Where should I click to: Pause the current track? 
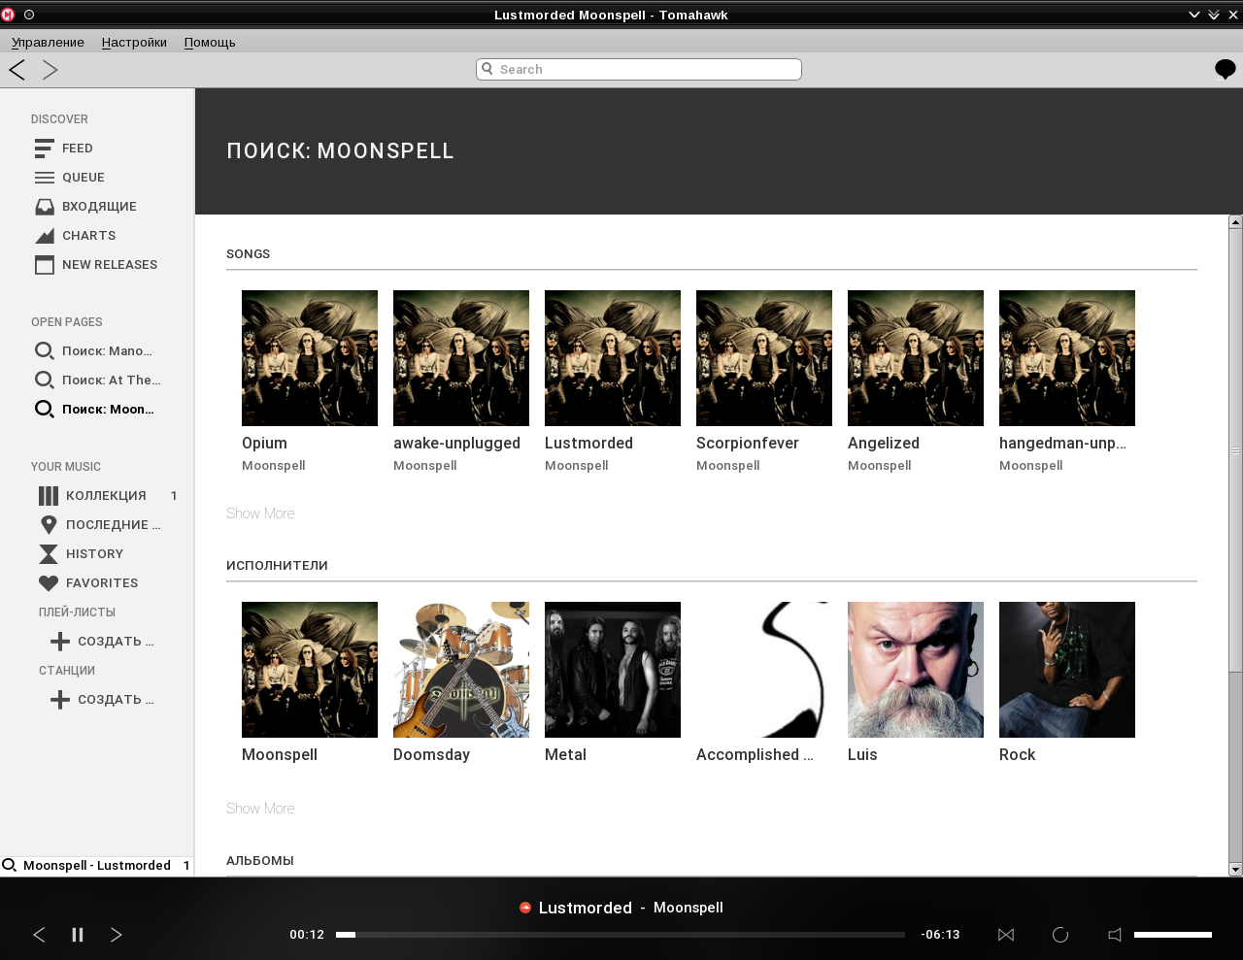pyautogui.click(x=78, y=935)
